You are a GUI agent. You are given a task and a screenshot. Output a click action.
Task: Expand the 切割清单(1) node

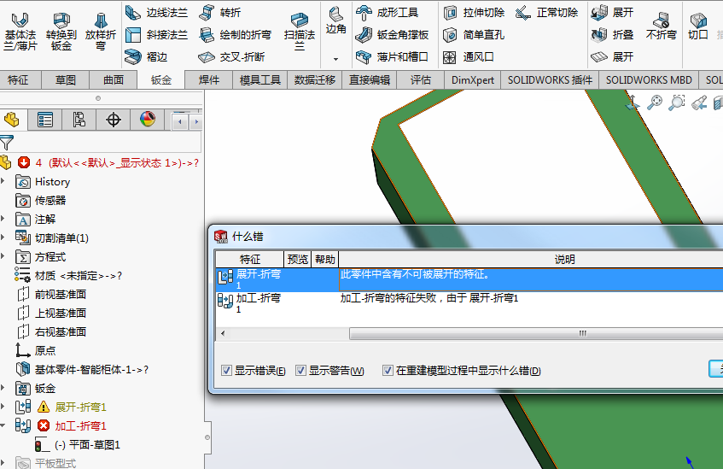3,237
